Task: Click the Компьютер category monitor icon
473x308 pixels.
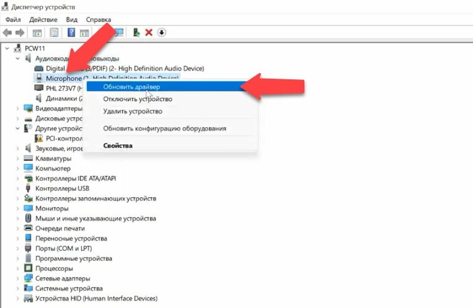Action: [29, 168]
